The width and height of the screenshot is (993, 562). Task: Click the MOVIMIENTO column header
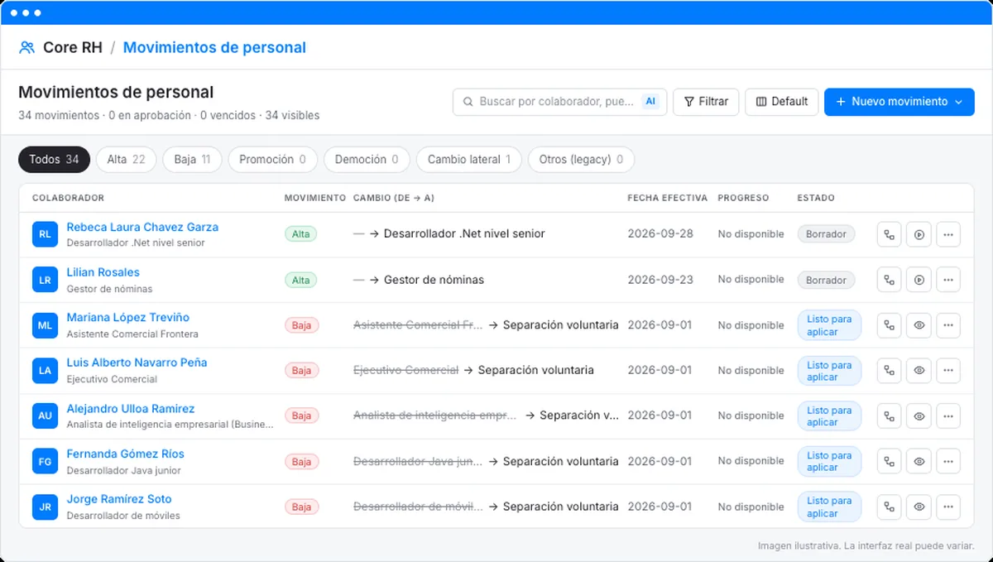pos(314,198)
